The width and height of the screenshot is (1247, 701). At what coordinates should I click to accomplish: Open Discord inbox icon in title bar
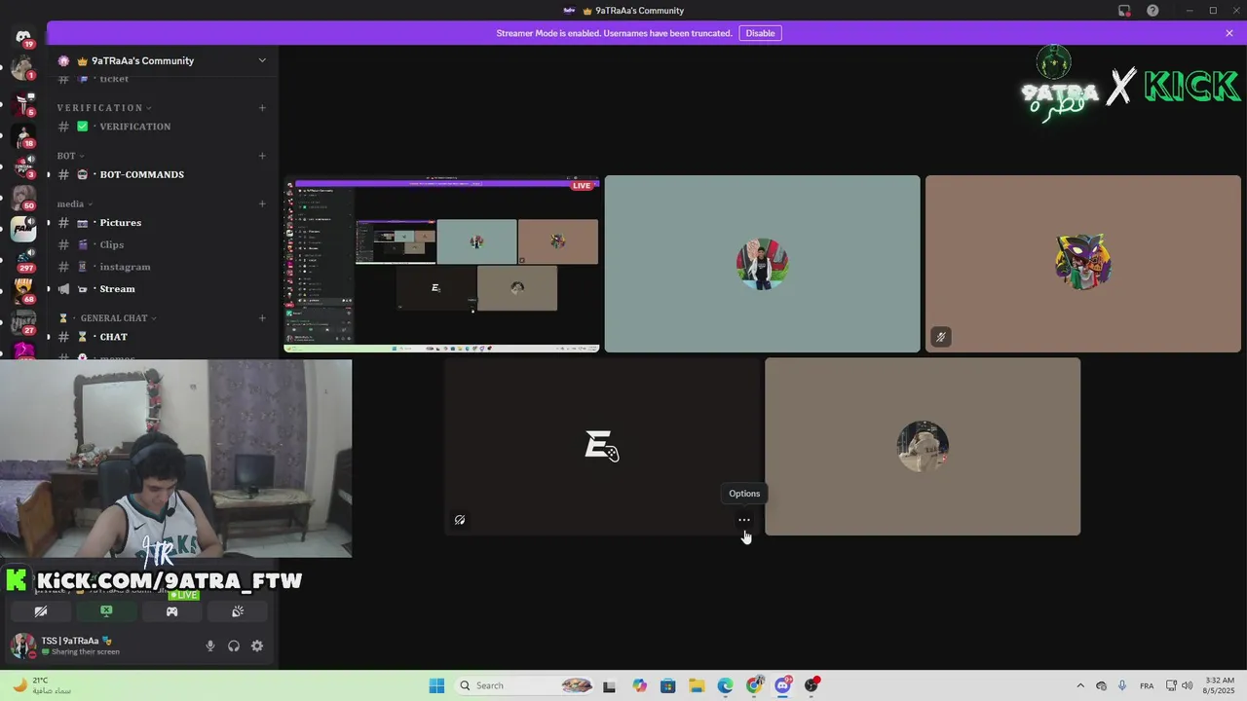[x=1124, y=11]
